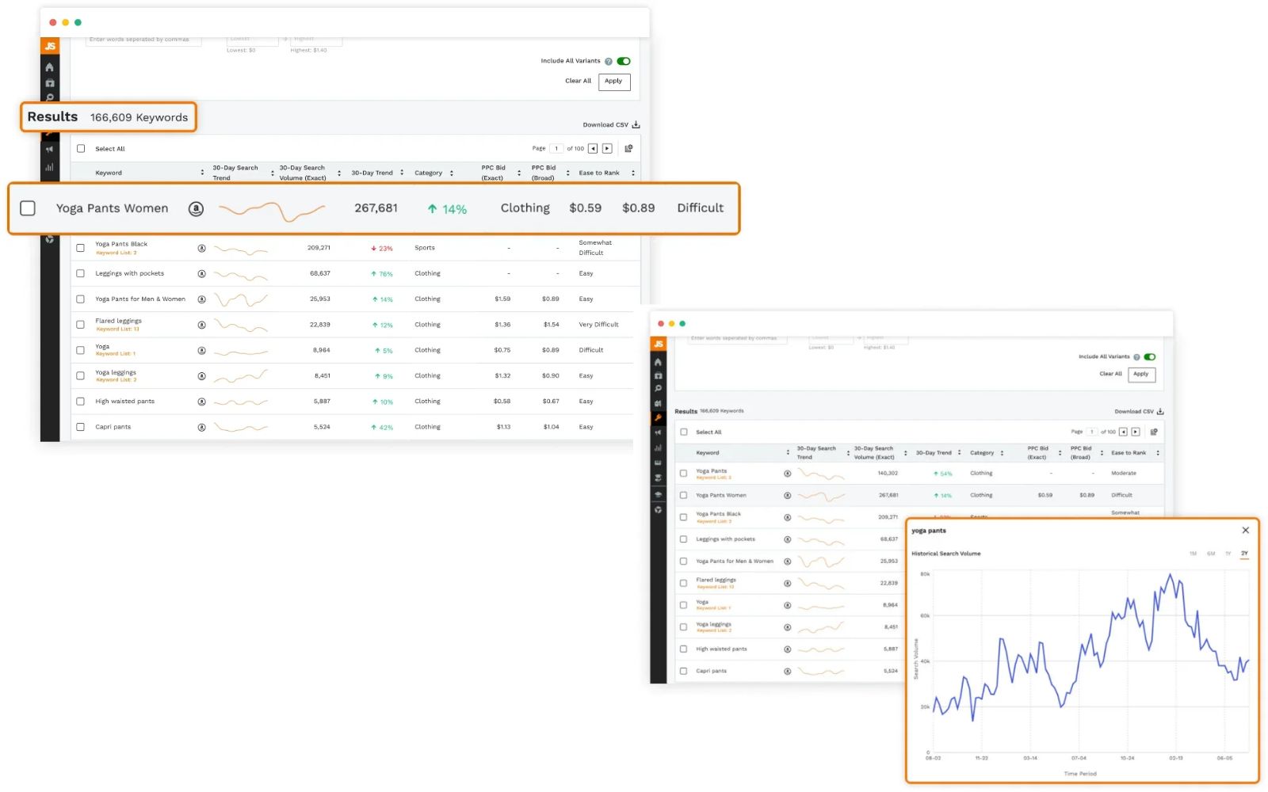Click the Yoga leggings trend sparkline in the larger window
1268x792 pixels.
pos(241,375)
